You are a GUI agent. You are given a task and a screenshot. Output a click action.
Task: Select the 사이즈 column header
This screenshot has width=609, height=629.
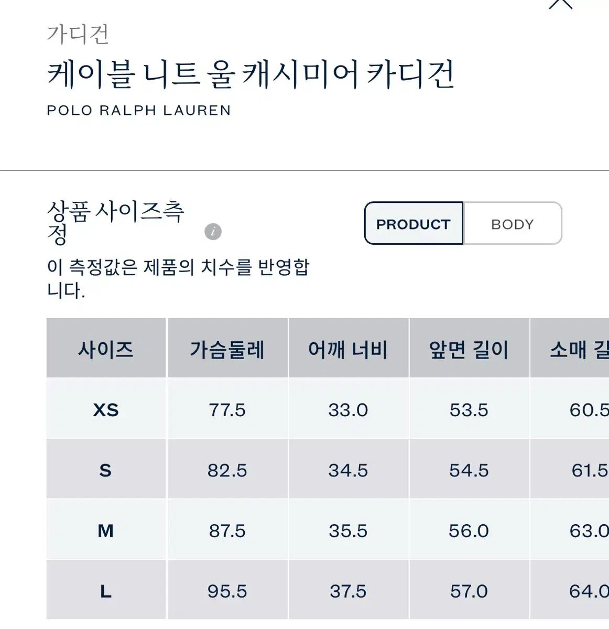[106, 348]
